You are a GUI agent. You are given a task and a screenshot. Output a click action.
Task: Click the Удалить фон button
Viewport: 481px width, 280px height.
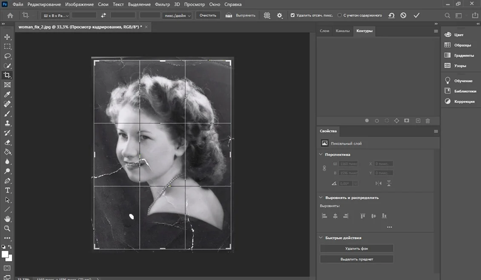(x=357, y=248)
